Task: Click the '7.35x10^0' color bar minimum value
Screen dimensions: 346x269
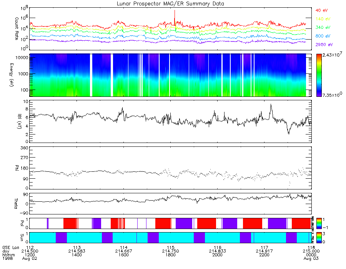Action: coord(332,95)
